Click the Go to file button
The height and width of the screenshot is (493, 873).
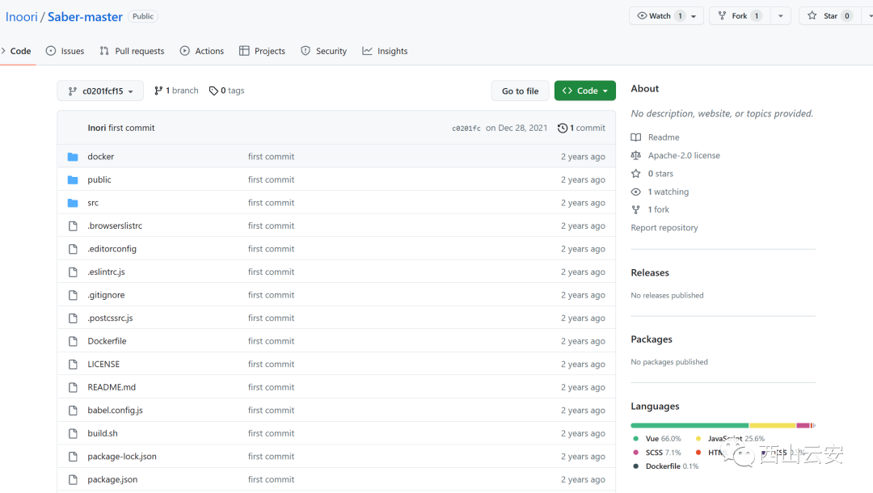click(x=520, y=91)
